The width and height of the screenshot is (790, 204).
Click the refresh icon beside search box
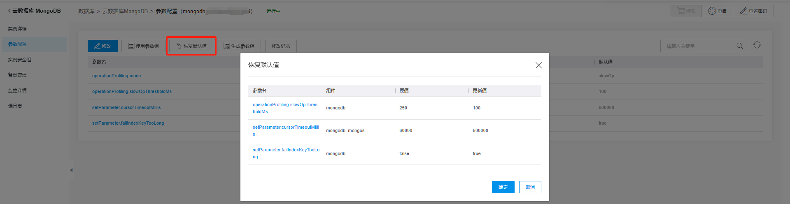click(x=757, y=45)
